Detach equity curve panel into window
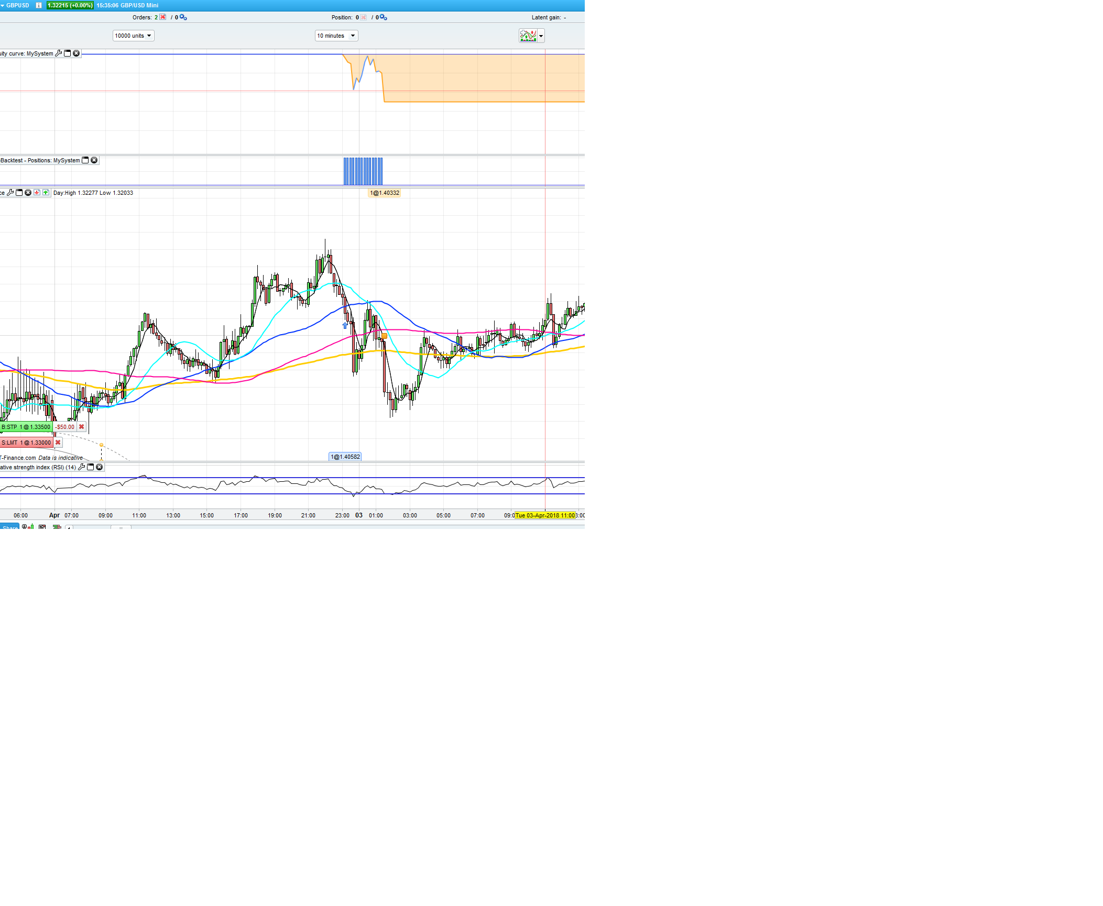Viewport: 1103px width, 906px height. [x=68, y=53]
